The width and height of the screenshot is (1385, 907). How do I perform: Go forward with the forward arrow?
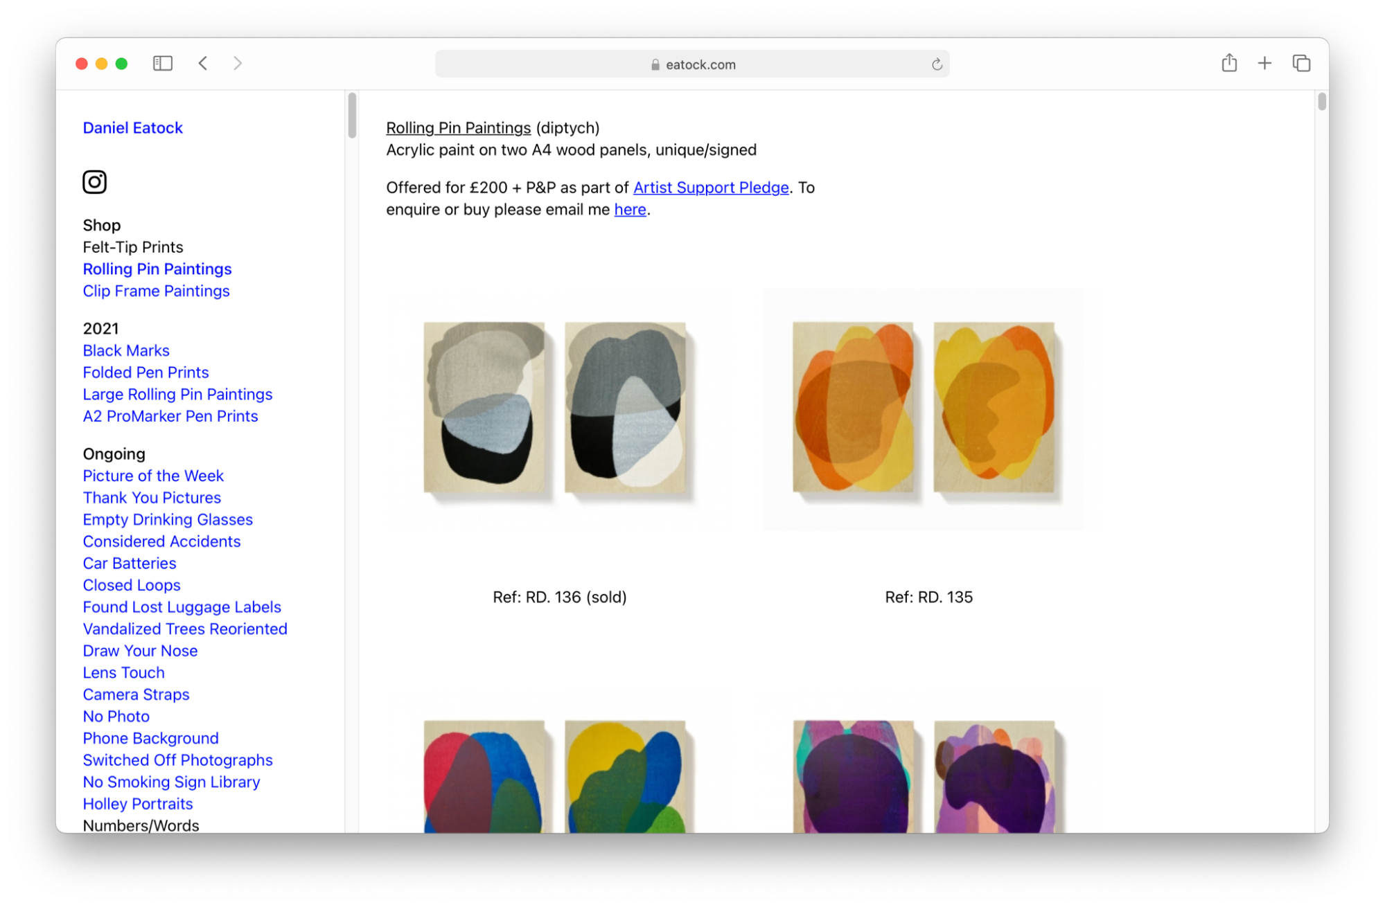(238, 64)
